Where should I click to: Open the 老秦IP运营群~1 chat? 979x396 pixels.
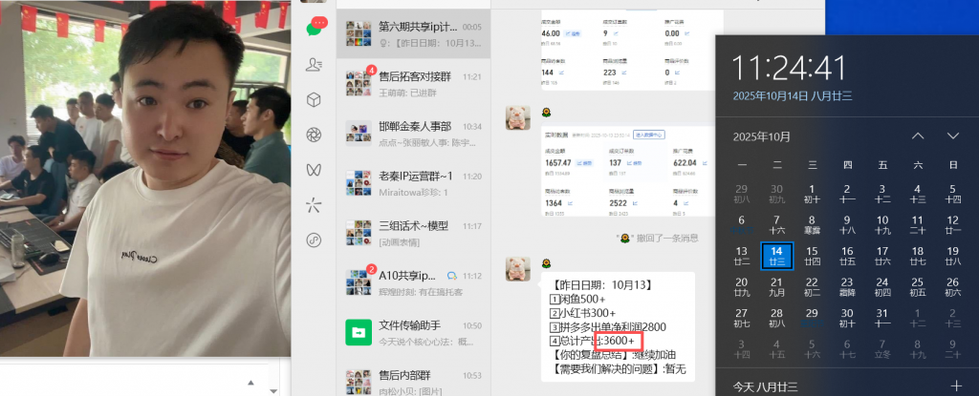pos(413,182)
